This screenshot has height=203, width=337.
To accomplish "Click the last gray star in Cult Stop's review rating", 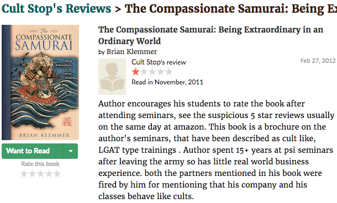I will 168,72.
